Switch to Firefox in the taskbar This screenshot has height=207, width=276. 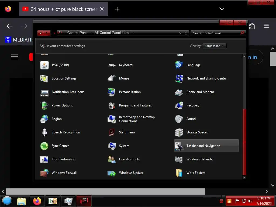click(x=37, y=201)
